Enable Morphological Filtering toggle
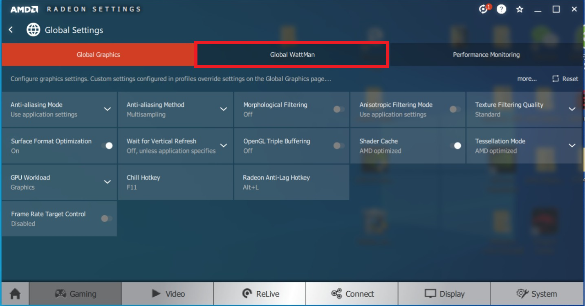 tap(338, 109)
